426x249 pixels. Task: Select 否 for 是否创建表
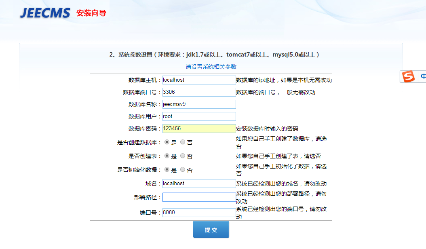(183, 156)
